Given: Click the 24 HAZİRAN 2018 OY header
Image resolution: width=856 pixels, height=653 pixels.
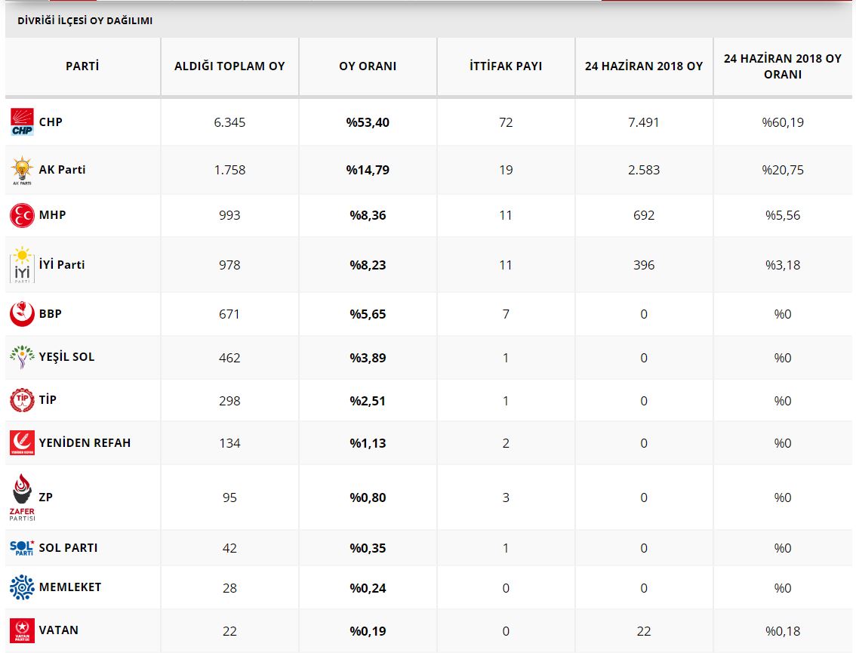Looking at the screenshot, I should pyautogui.click(x=643, y=66).
